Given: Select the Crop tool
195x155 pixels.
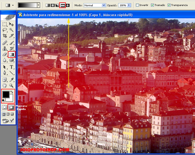Looking at the screenshot, I should click(5, 36).
